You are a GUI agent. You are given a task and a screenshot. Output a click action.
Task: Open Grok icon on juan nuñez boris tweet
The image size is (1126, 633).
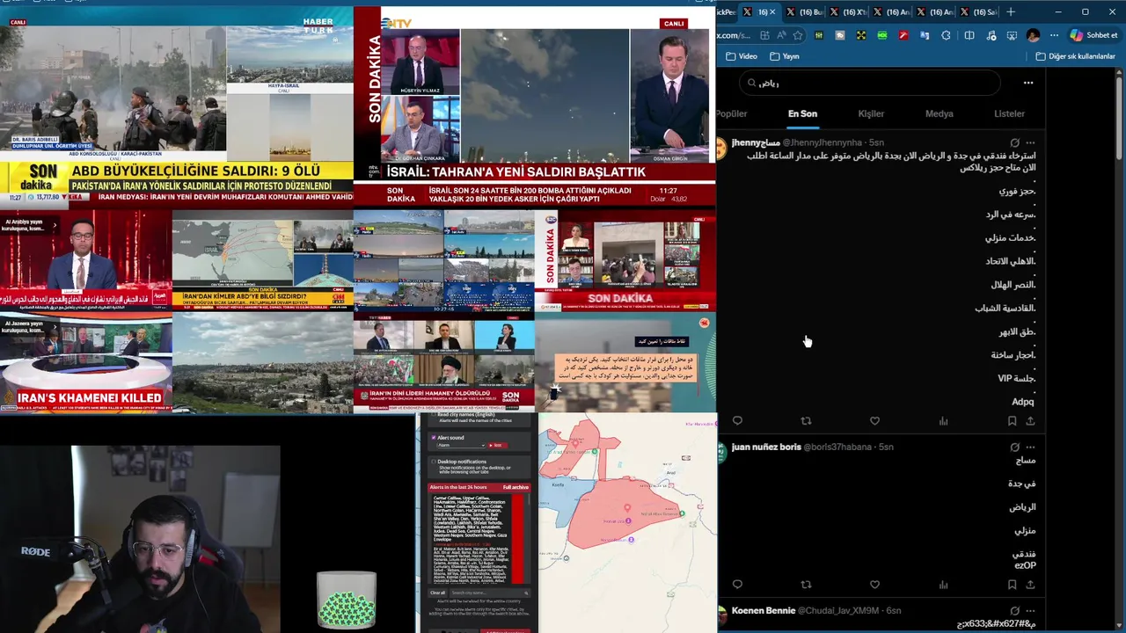1014,447
